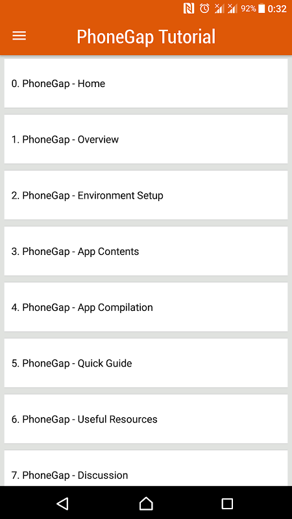This screenshot has height=519, width=292.
Task: Tap the Android back navigation button
Action: pos(62,503)
